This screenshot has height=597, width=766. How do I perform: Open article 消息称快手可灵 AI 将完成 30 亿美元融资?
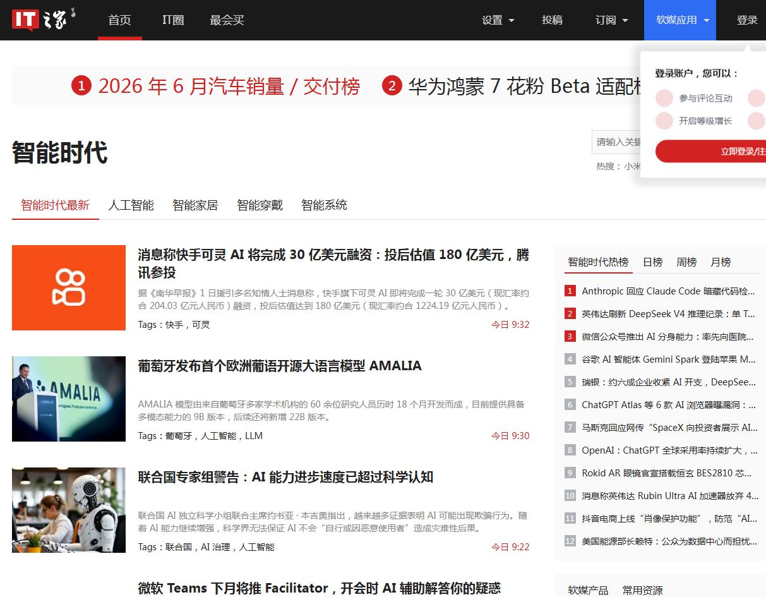tap(333, 264)
